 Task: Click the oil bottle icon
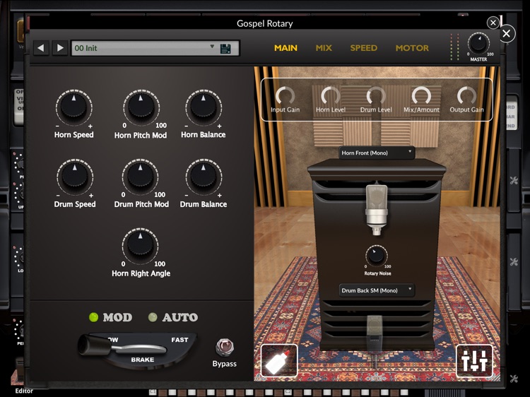(x=279, y=361)
